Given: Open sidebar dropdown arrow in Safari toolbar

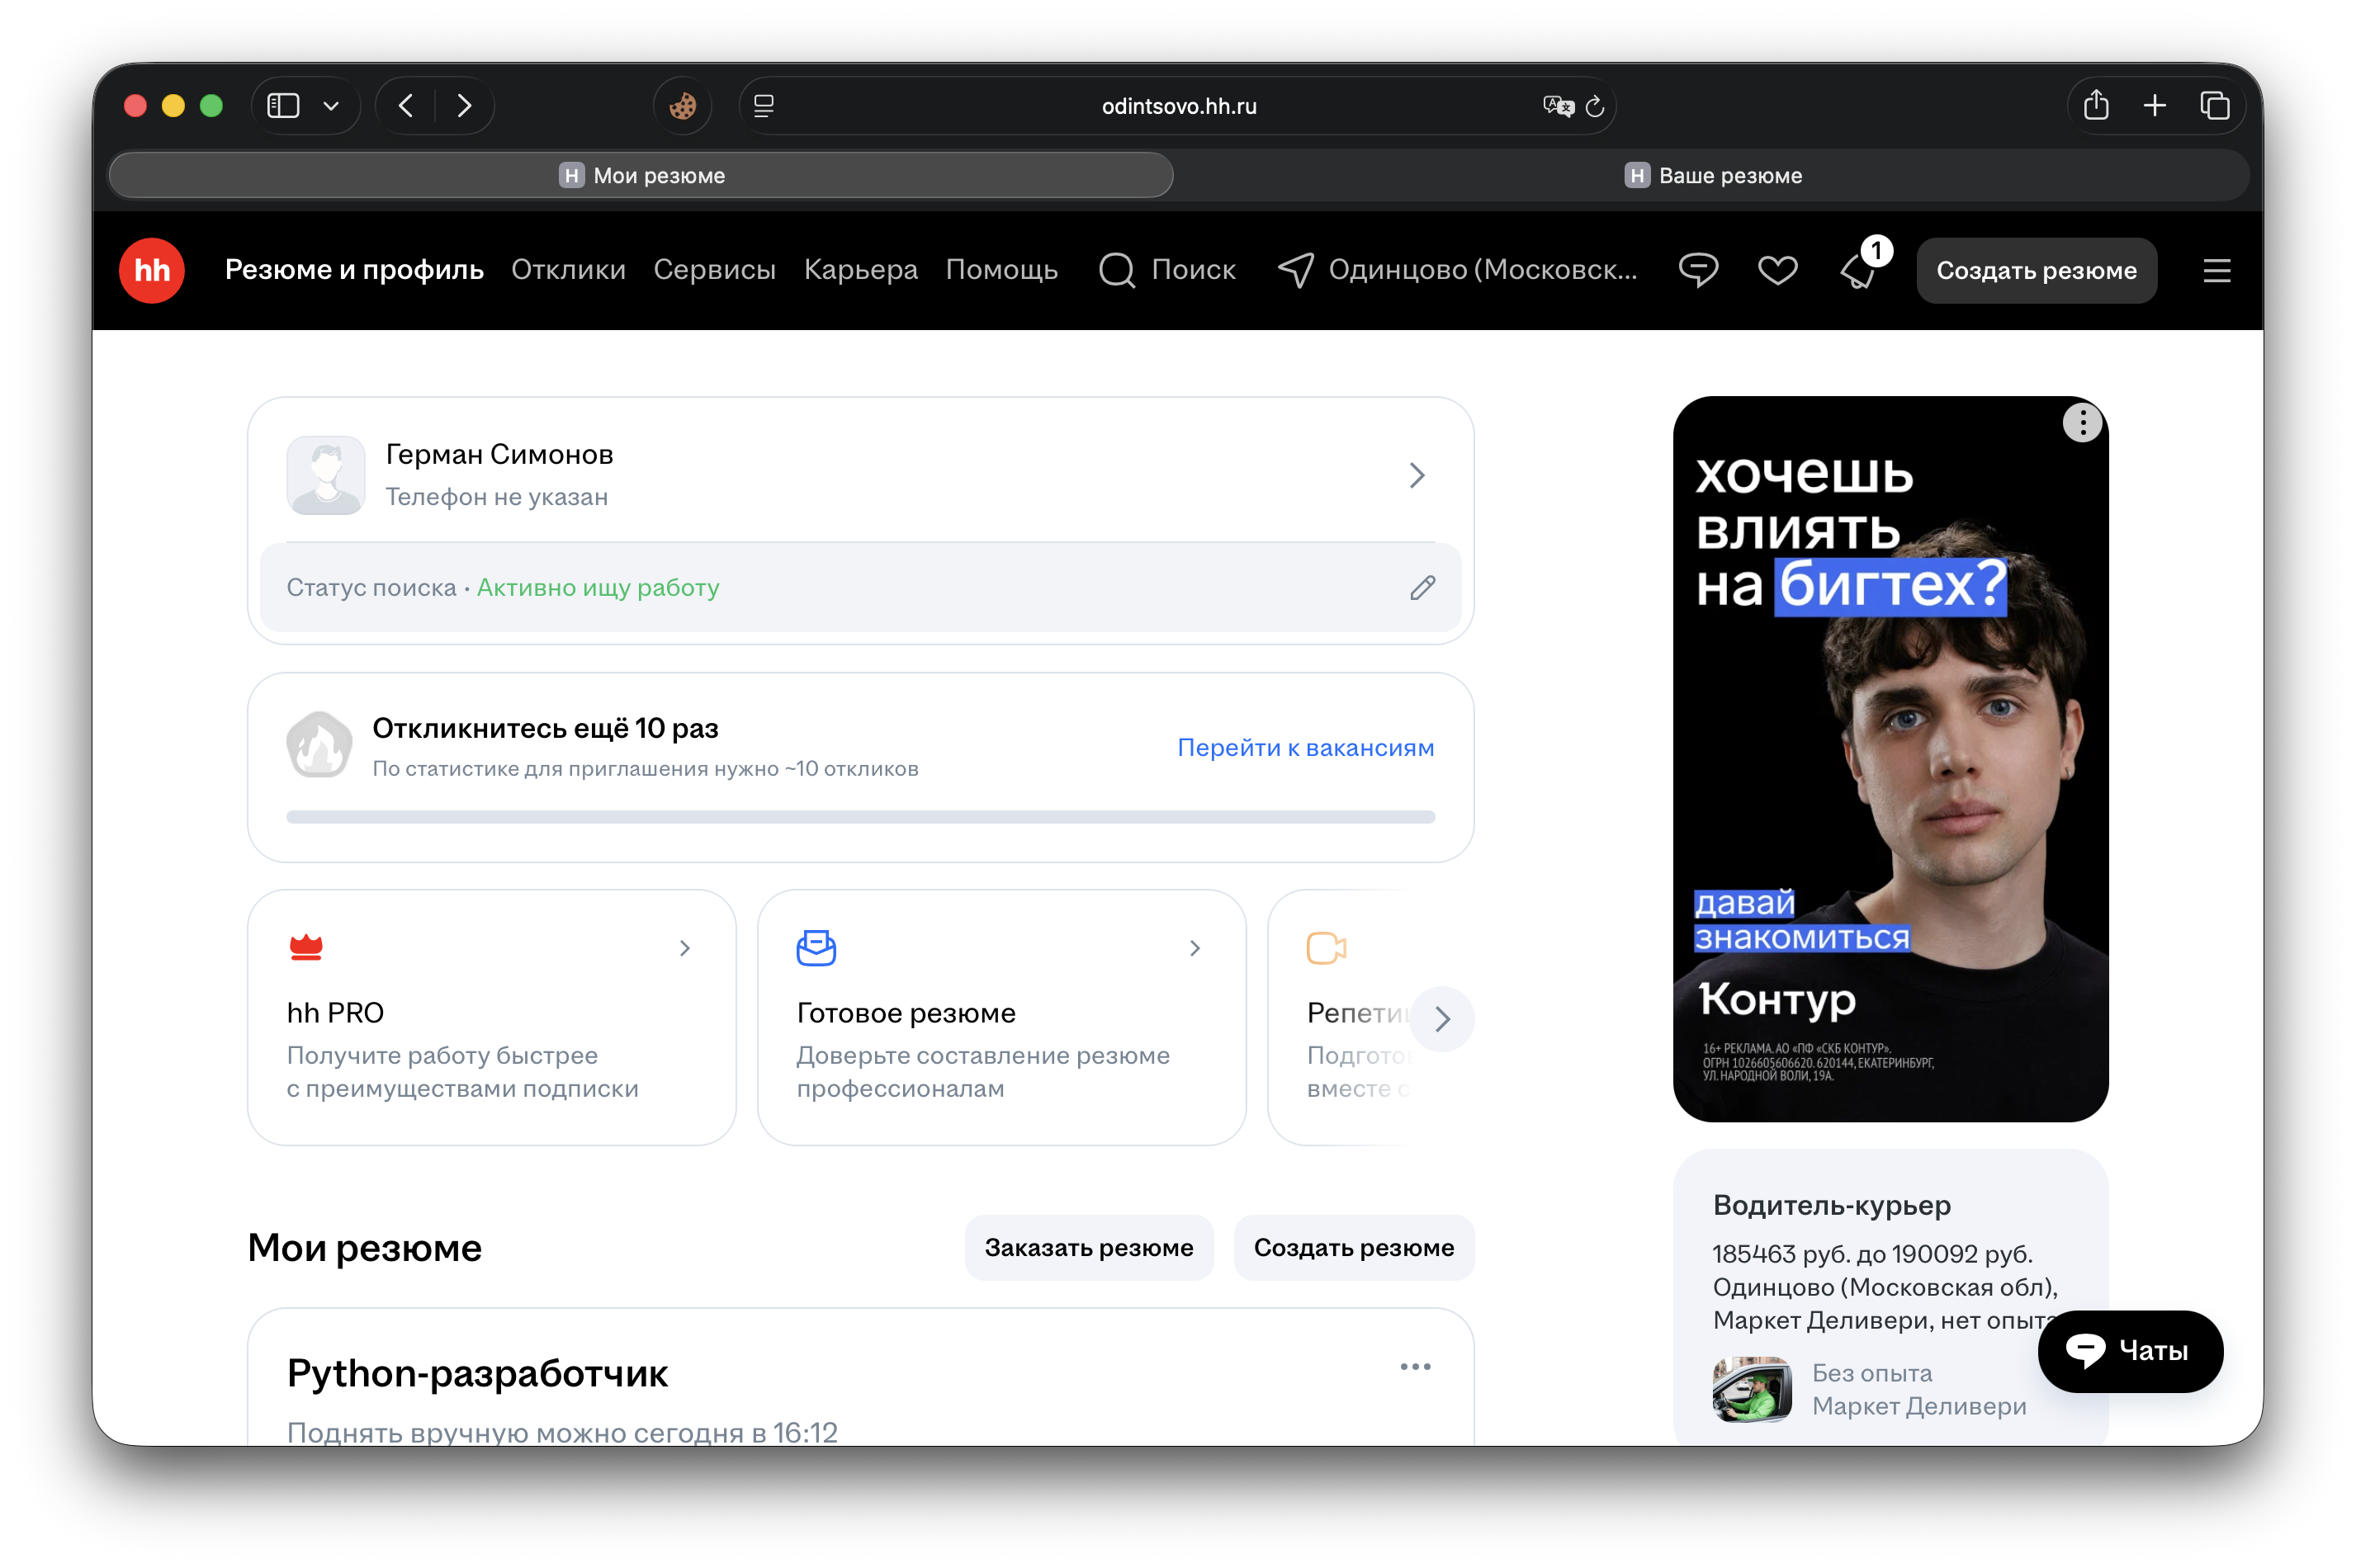Looking at the screenshot, I should tap(331, 106).
